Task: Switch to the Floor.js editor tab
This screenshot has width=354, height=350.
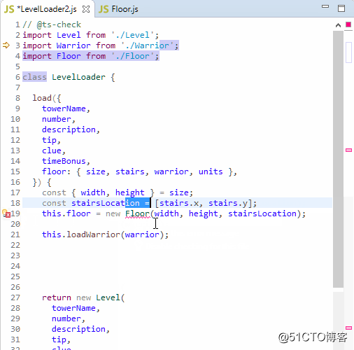Action: [118, 9]
